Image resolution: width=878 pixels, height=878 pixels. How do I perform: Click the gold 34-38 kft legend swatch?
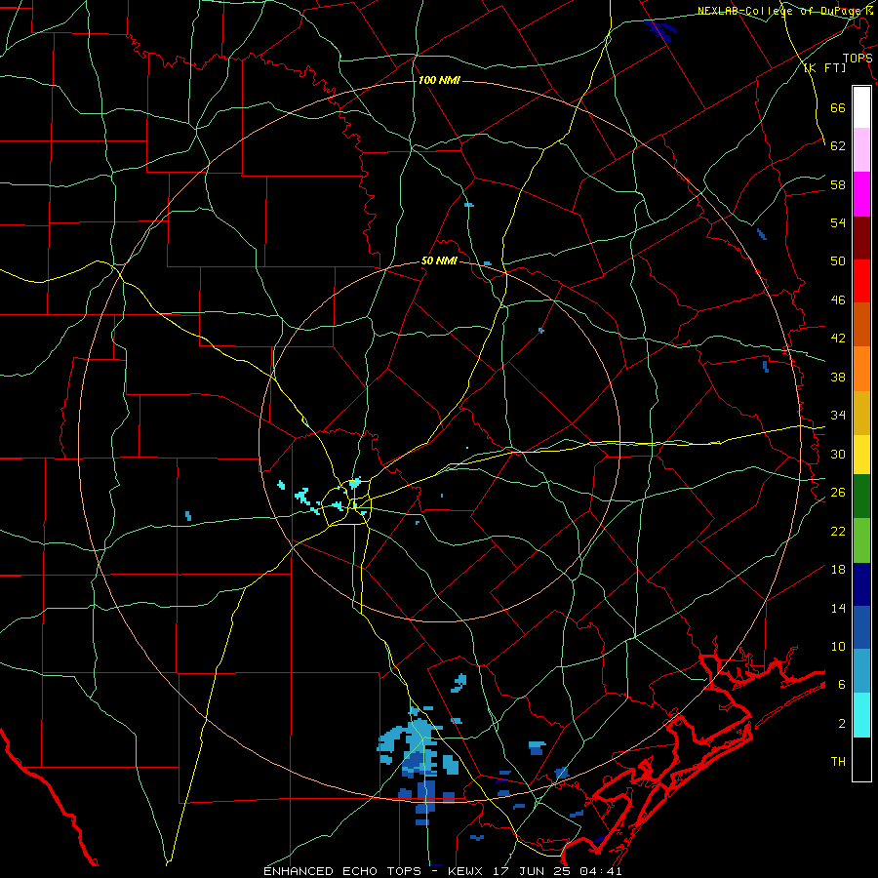[861, 413]
